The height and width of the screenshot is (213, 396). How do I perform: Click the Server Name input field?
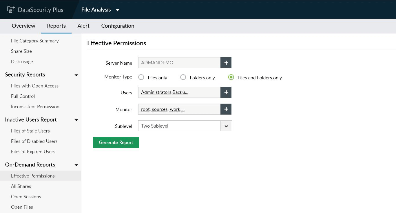(179, 63)
